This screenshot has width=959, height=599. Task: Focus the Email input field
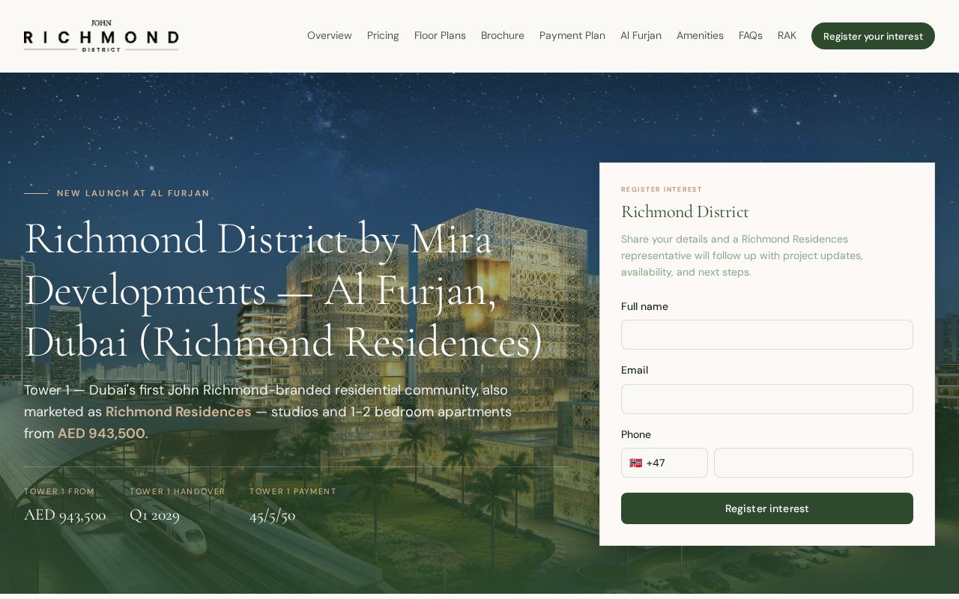pos(767,399)
